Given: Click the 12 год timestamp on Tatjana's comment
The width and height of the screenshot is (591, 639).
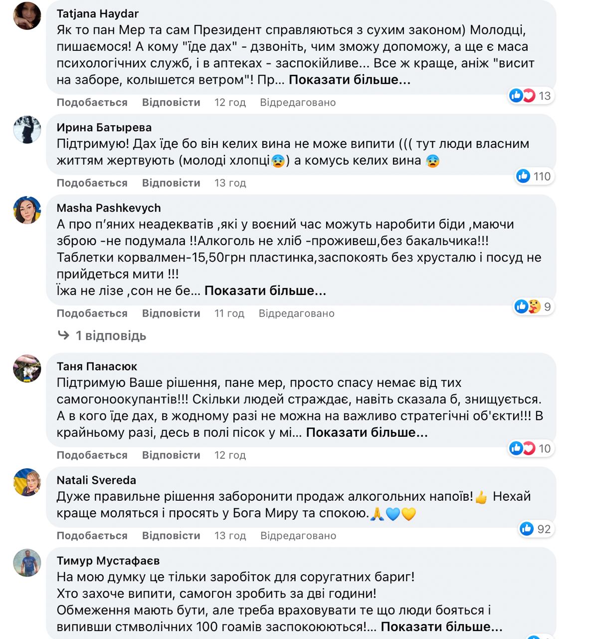Looking at the screenshot, I should click(230, 102).
